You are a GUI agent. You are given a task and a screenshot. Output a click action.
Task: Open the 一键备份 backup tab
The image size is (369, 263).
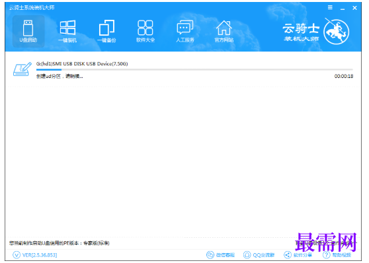(x=106, y=31)
